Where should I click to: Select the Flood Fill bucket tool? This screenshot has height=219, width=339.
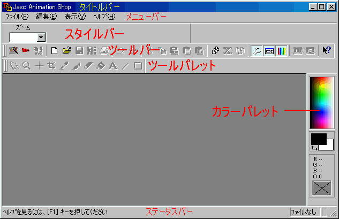tap(101, 66)
